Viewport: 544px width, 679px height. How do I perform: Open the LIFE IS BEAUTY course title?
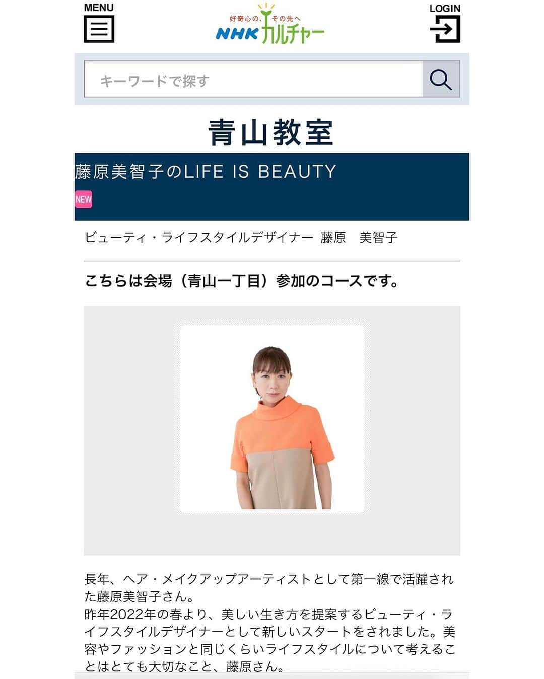point(206,172)
